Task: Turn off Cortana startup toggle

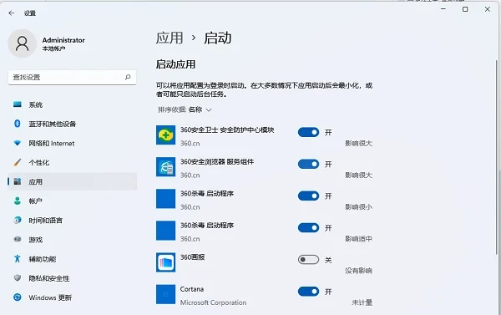Action: [x=308, y=292]
